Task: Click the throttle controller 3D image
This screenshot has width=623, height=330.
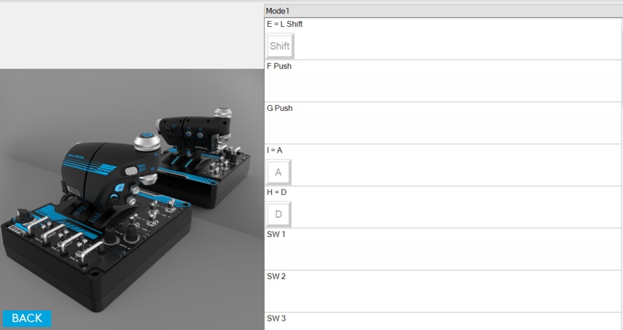Action: pos(132,199)
